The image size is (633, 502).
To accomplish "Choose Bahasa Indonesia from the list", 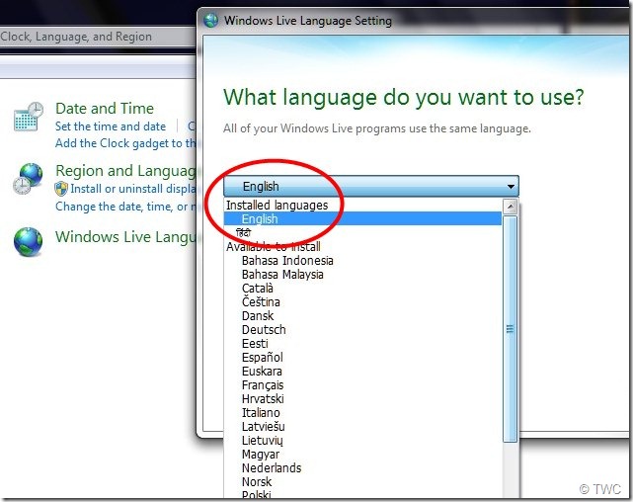I will click(x=363, y=261).
